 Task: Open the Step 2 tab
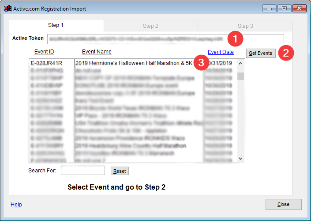coord(151,26)
